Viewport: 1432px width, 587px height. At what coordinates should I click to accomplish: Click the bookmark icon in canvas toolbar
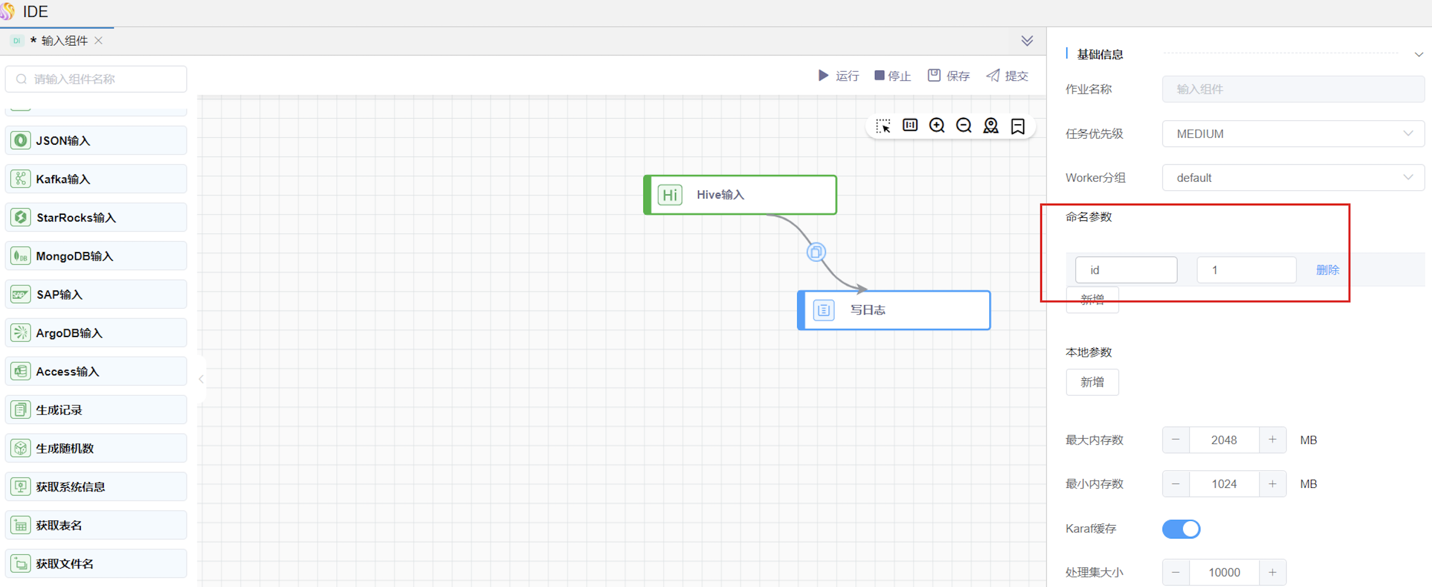tap(1018, 126)
